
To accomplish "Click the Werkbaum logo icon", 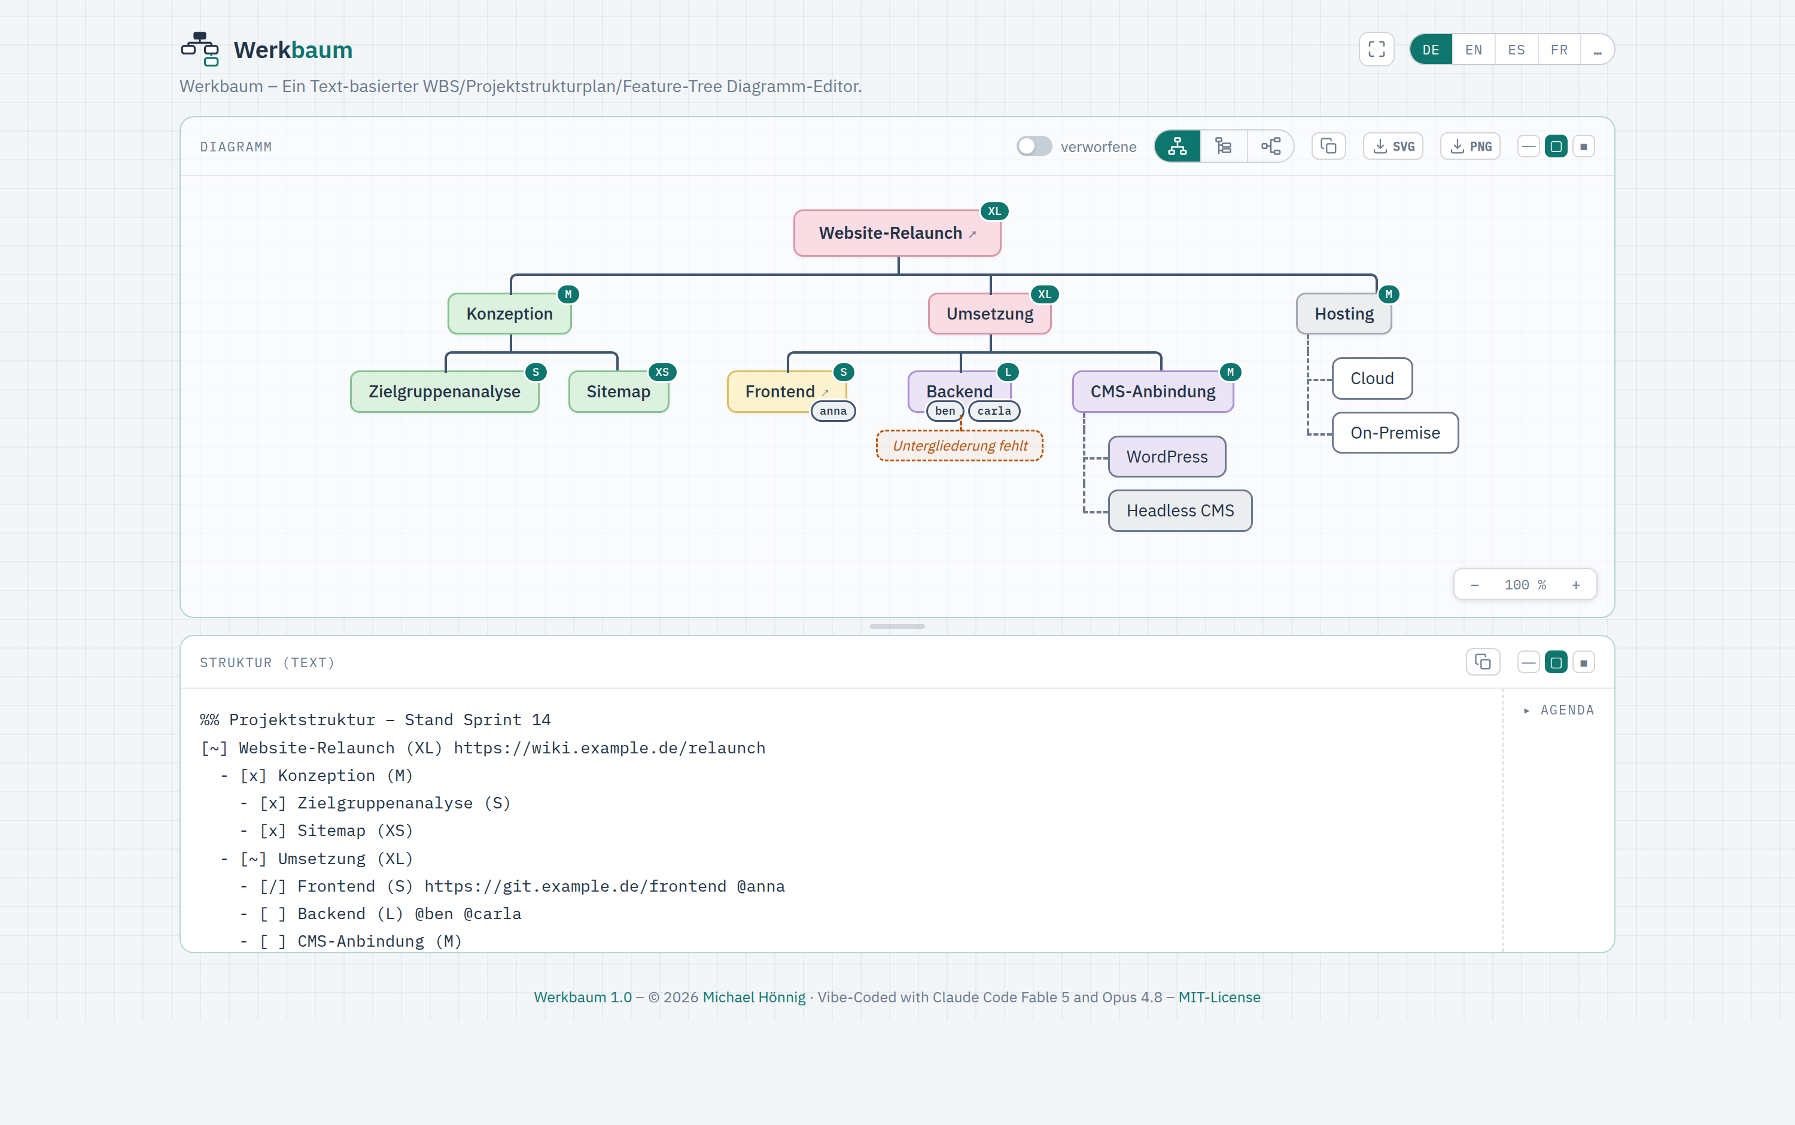I will 199,49.
